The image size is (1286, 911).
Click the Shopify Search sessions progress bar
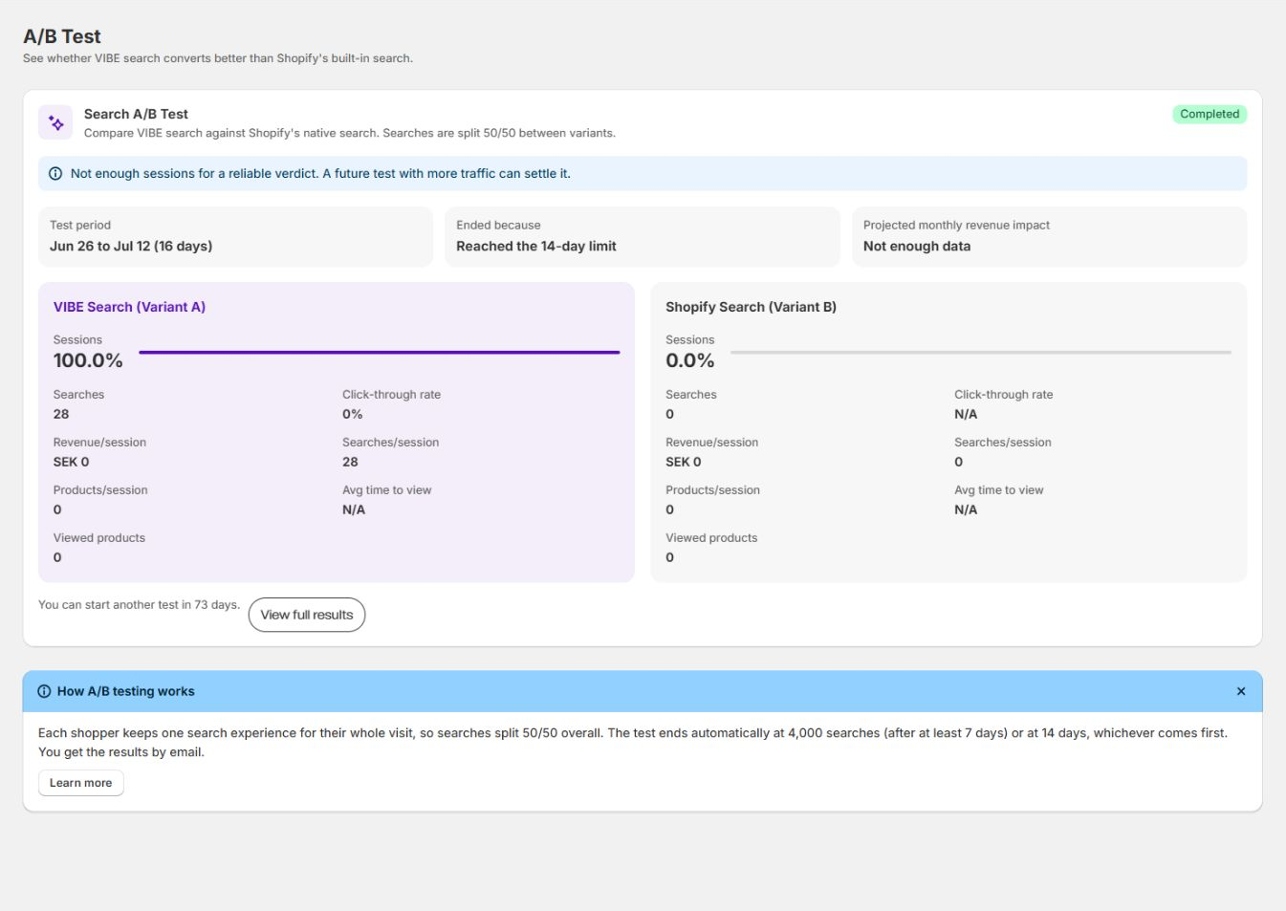(x=981, y=352)
